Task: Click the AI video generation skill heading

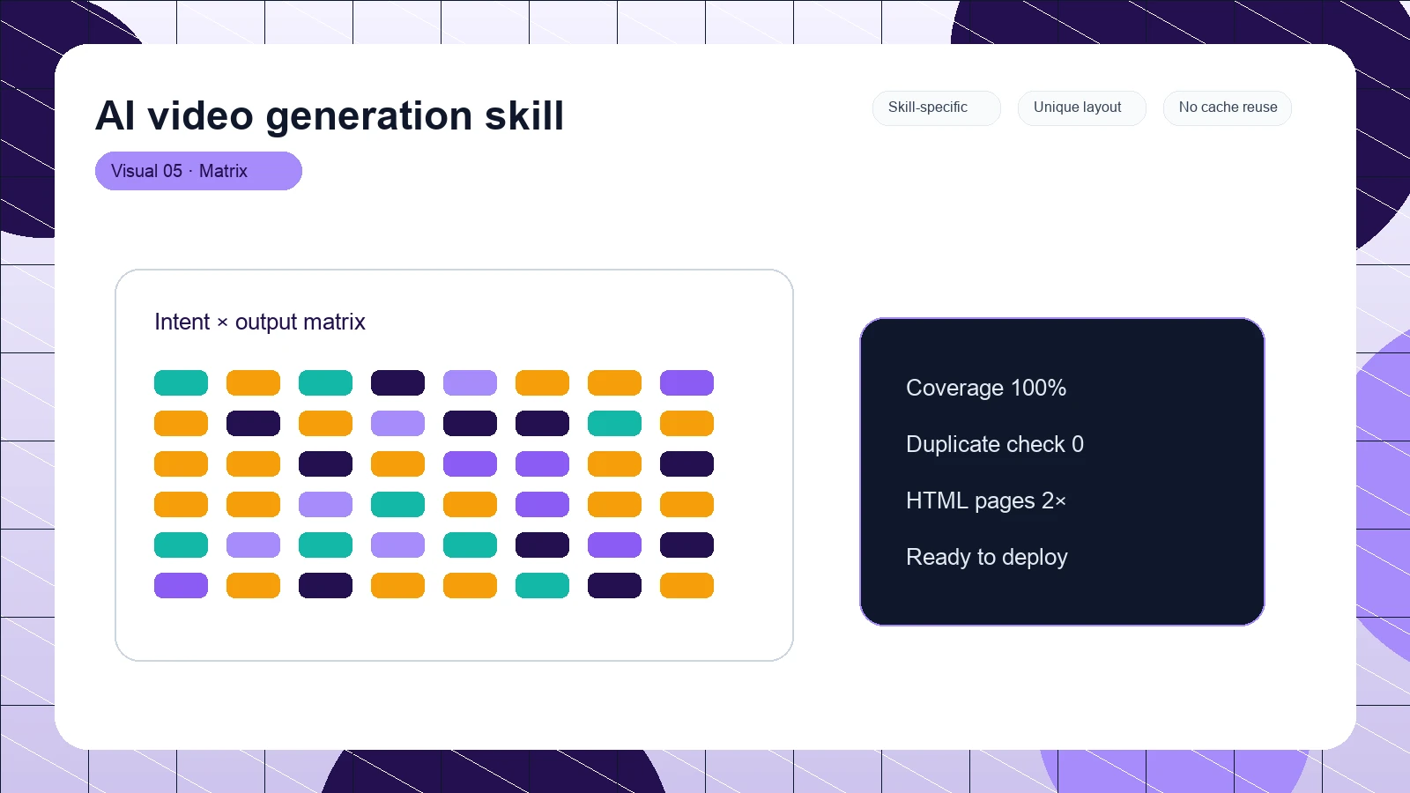Action: pos(330,115)
